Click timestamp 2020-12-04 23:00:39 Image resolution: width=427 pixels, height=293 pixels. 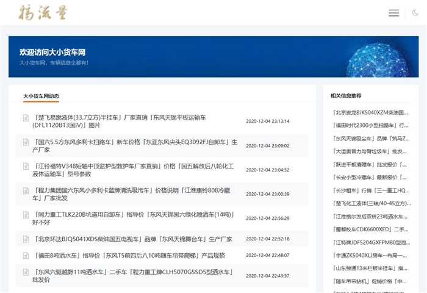267,194
